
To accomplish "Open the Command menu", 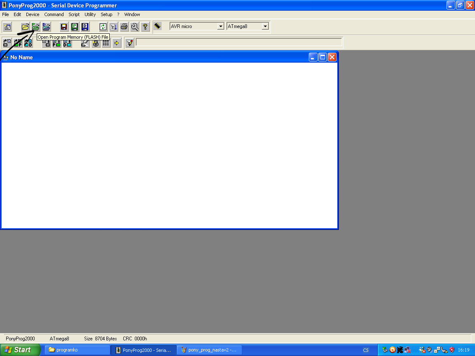I will tap(54, 14).
